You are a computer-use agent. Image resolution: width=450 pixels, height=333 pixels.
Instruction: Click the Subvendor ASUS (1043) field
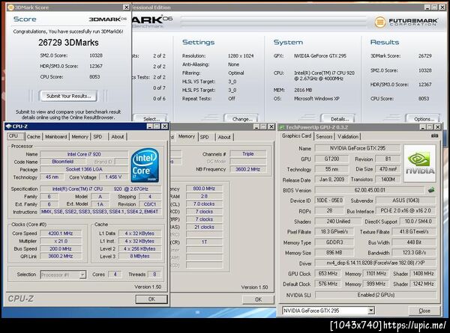406,201
